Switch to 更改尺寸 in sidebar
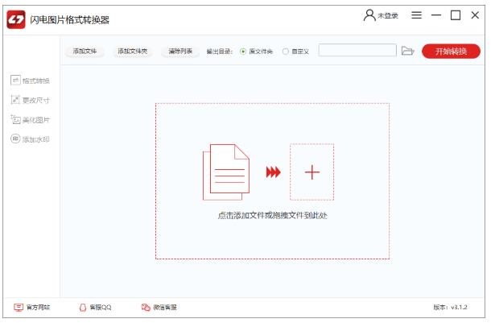 (x=30, y=100)
